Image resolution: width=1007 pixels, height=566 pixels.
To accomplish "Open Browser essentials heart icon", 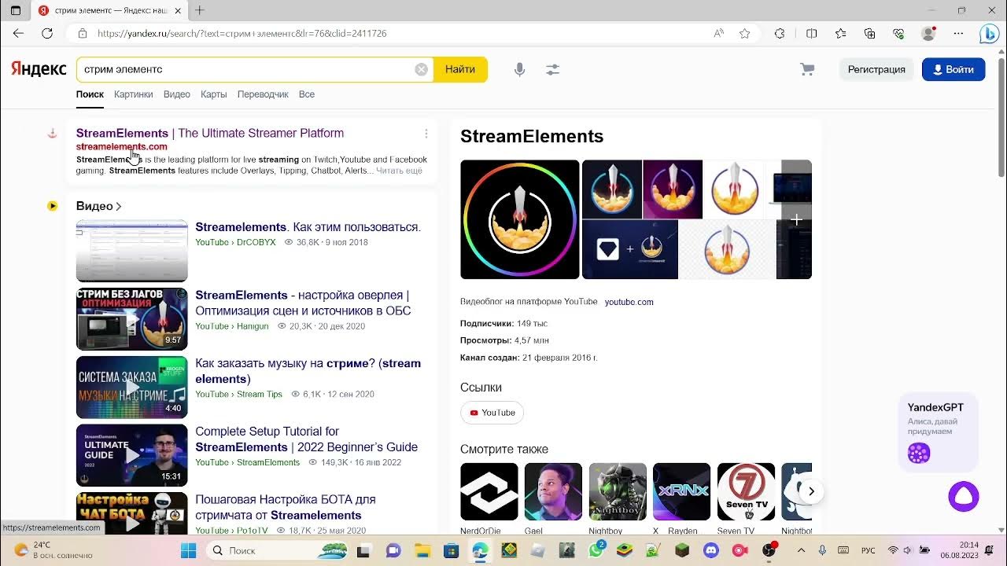I will [898, 34].
